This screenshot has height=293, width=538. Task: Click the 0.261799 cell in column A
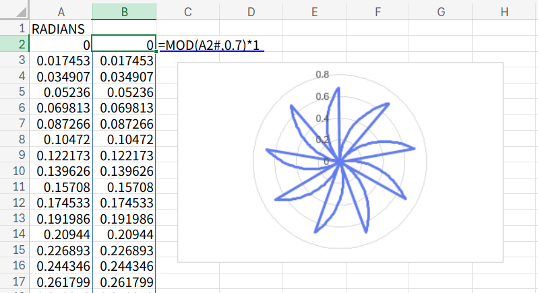61,281
